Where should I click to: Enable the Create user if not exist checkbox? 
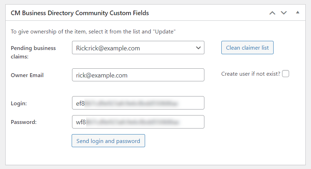tap(286, 74)
